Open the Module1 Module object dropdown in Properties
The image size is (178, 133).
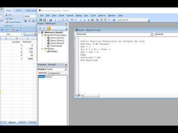[x=66, y=69]
